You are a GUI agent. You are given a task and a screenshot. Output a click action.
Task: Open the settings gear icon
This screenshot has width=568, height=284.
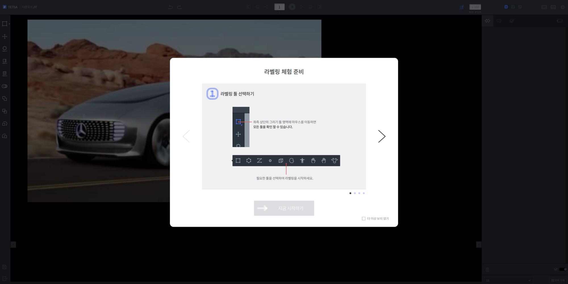click(x=563, y=7)
